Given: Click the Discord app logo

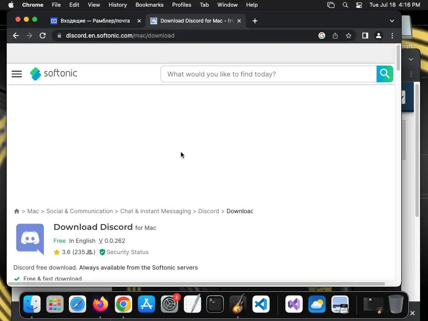Looking at the screenshot, I should tap(30, 239).
